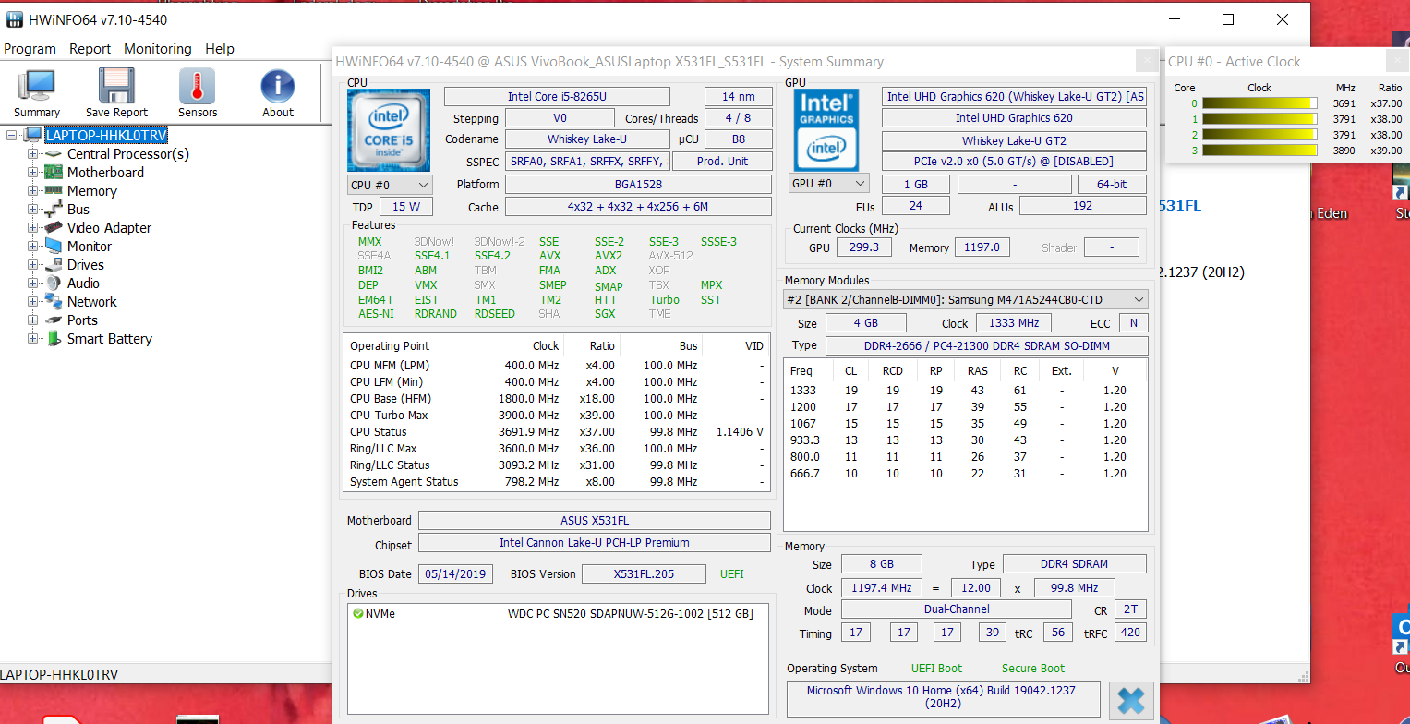This screenshot has height=724, width=1410.
Task: Click the DDR4-2666 / PC4-21300 memory type field
Action: [x=987, y=345]
